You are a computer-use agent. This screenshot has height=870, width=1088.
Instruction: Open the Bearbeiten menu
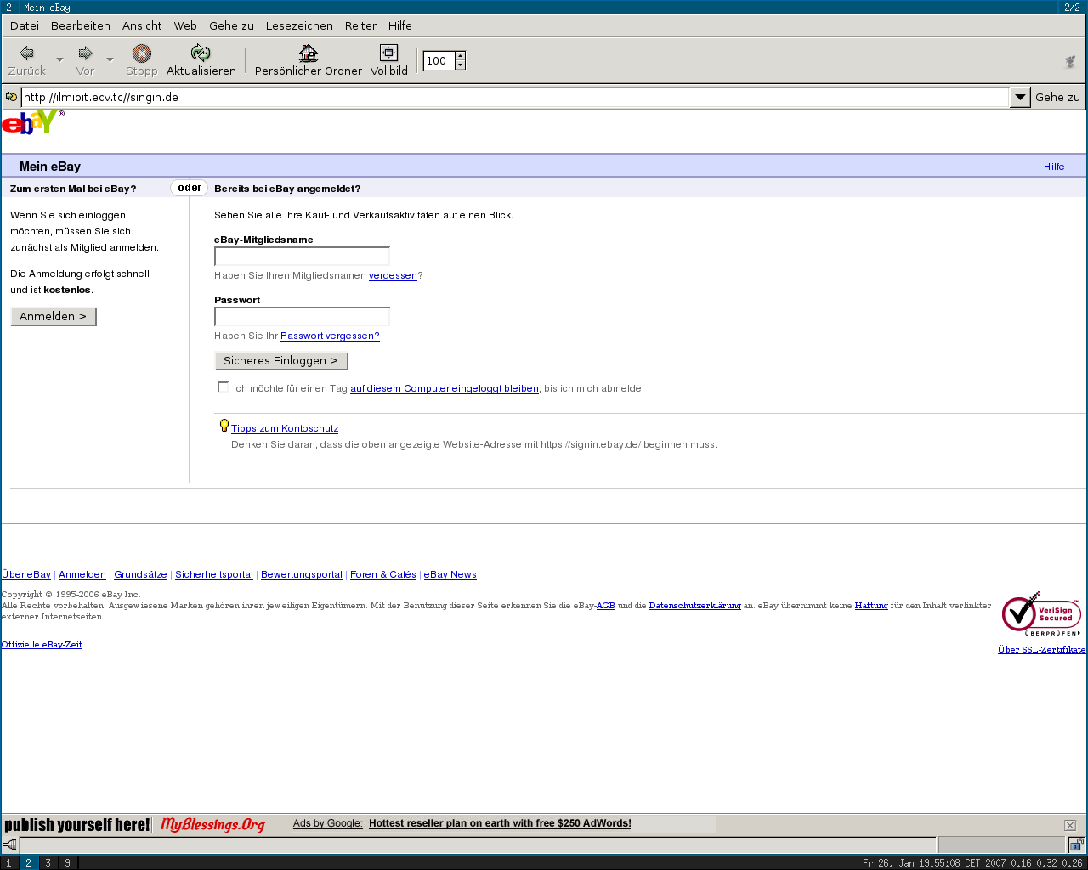pos(81,25)
